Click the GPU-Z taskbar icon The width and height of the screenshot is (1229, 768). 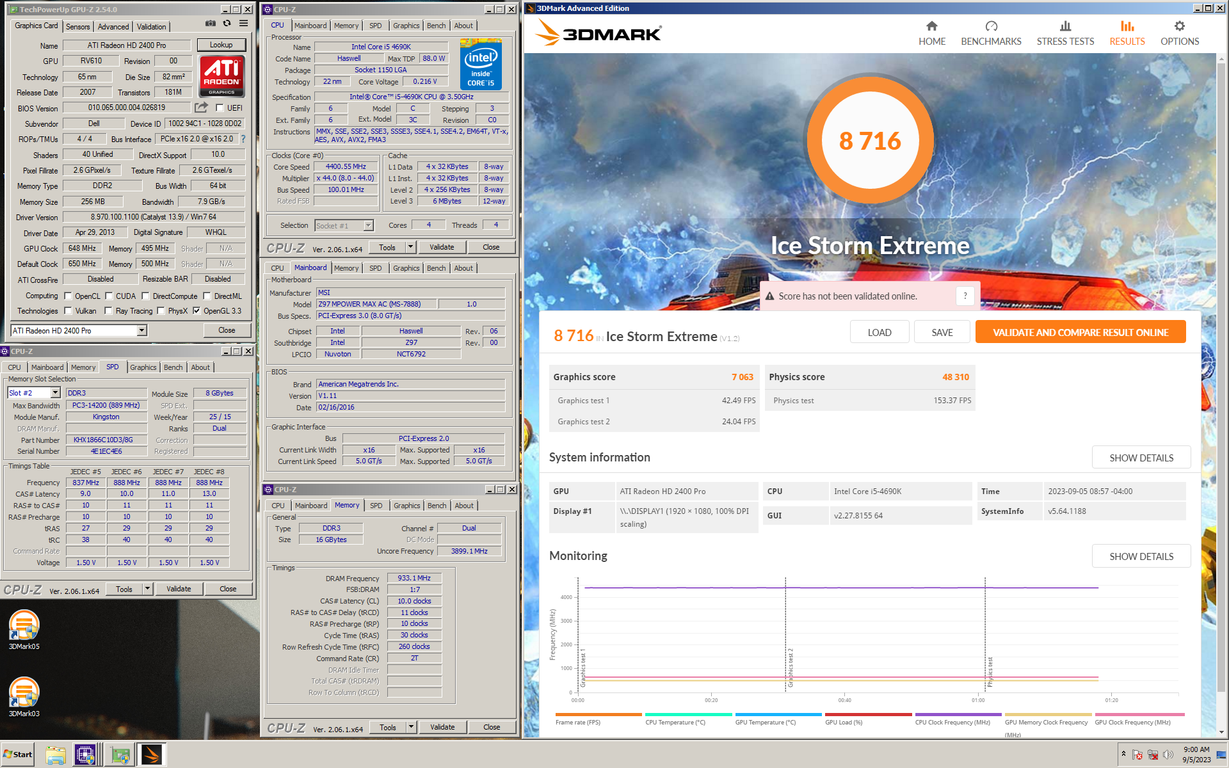point(119,755)
